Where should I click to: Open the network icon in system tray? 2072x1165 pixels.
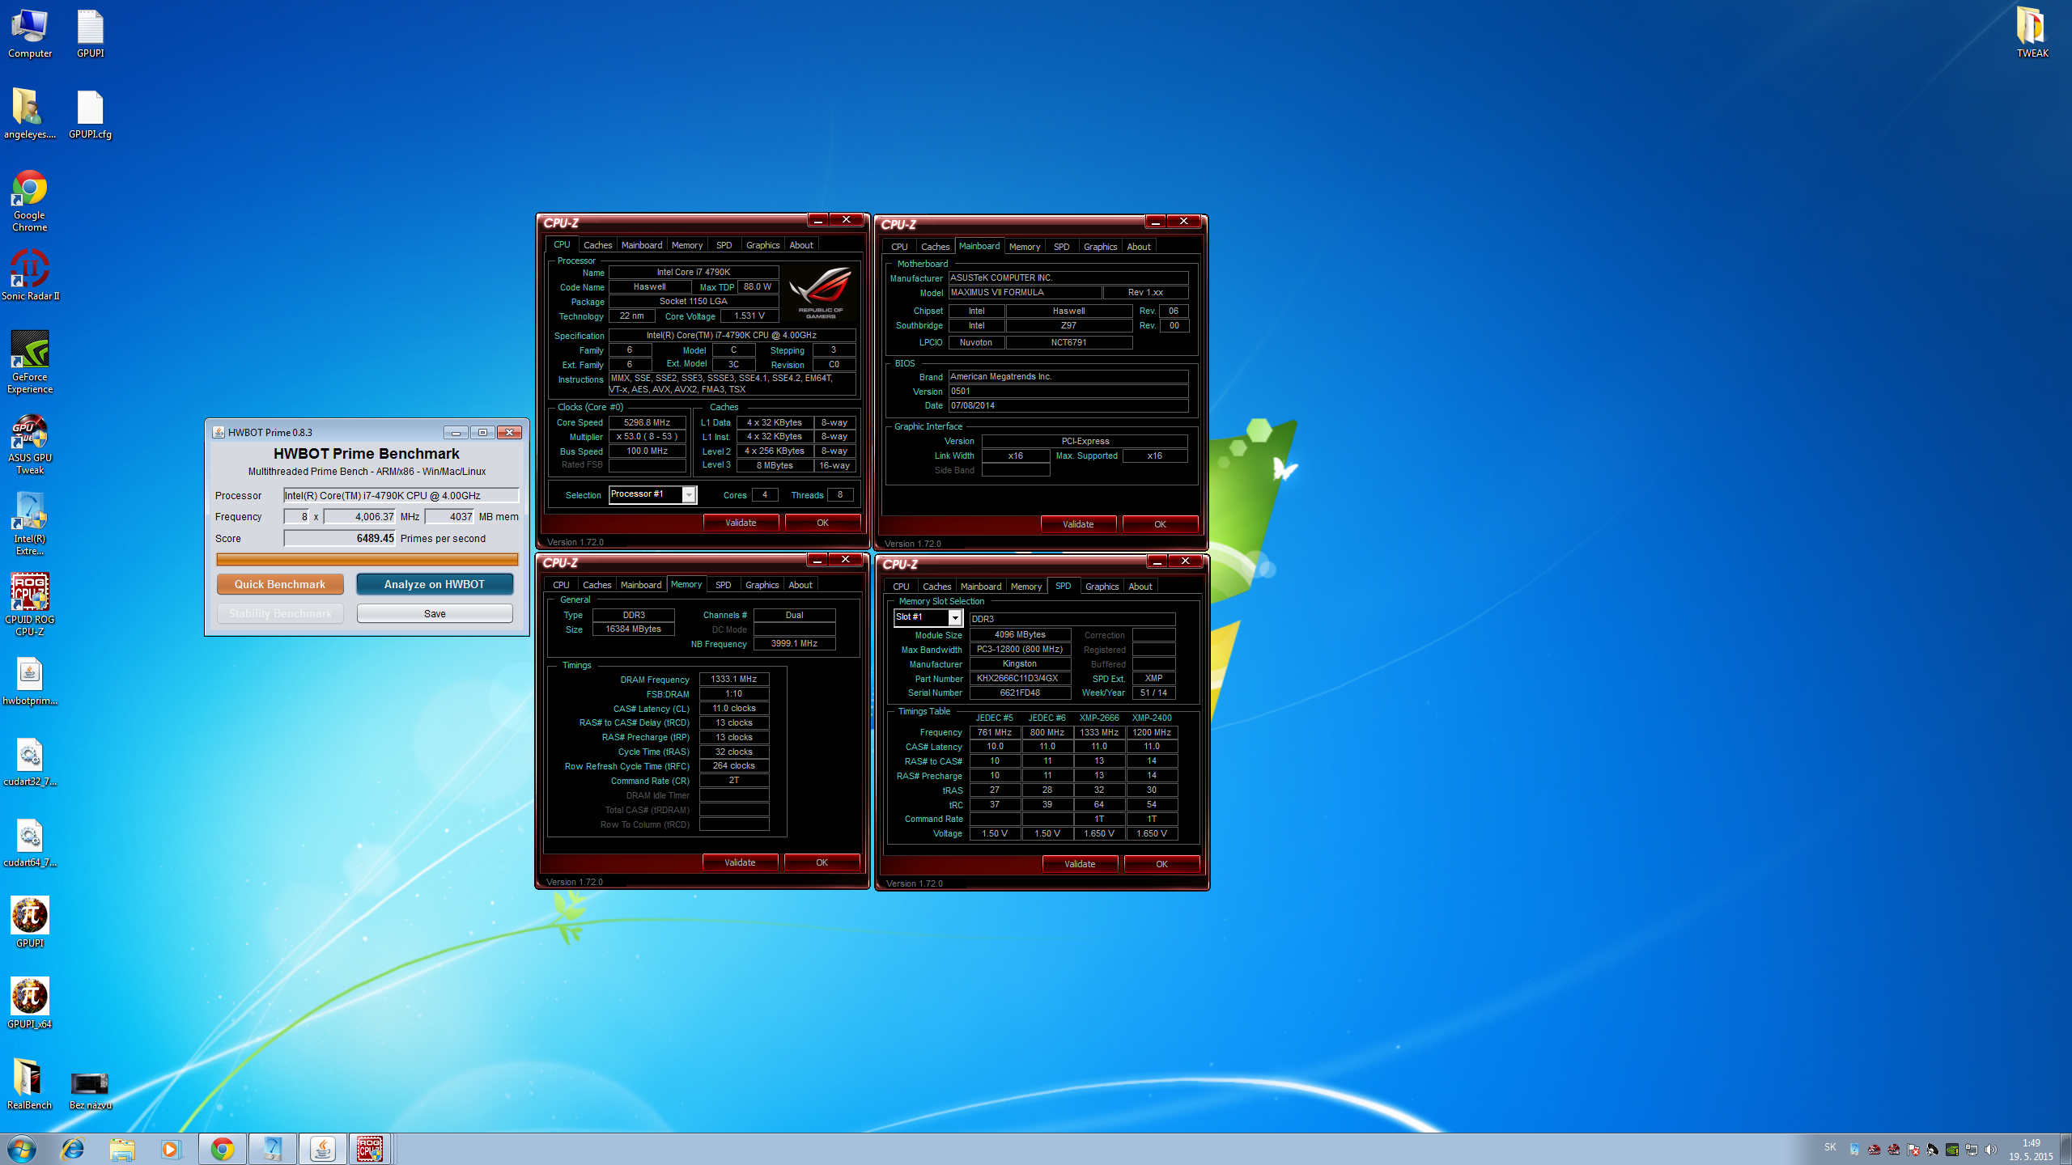[1971, 1150]
